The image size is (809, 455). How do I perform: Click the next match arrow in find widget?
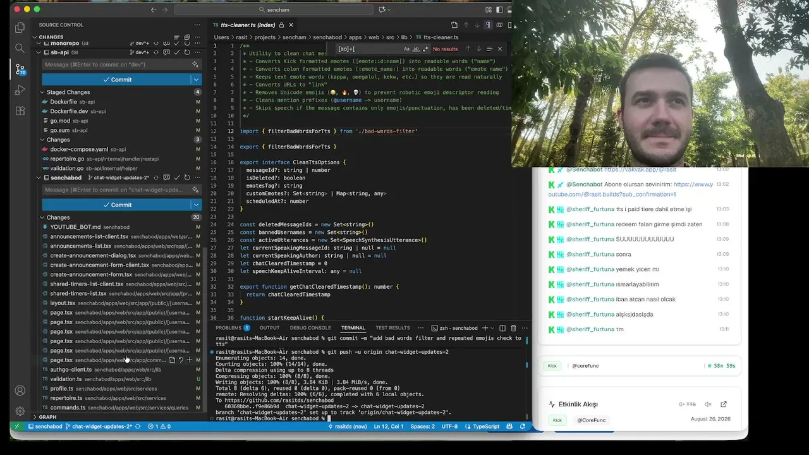[x=478, y=49]
